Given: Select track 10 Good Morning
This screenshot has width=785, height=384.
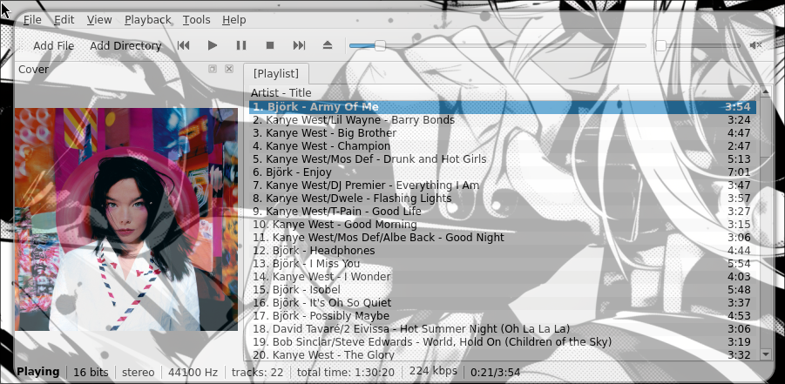Looking at the screenshot, I should 503,225.
